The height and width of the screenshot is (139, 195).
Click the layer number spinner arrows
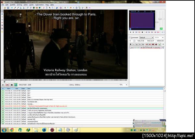(134, 41)
